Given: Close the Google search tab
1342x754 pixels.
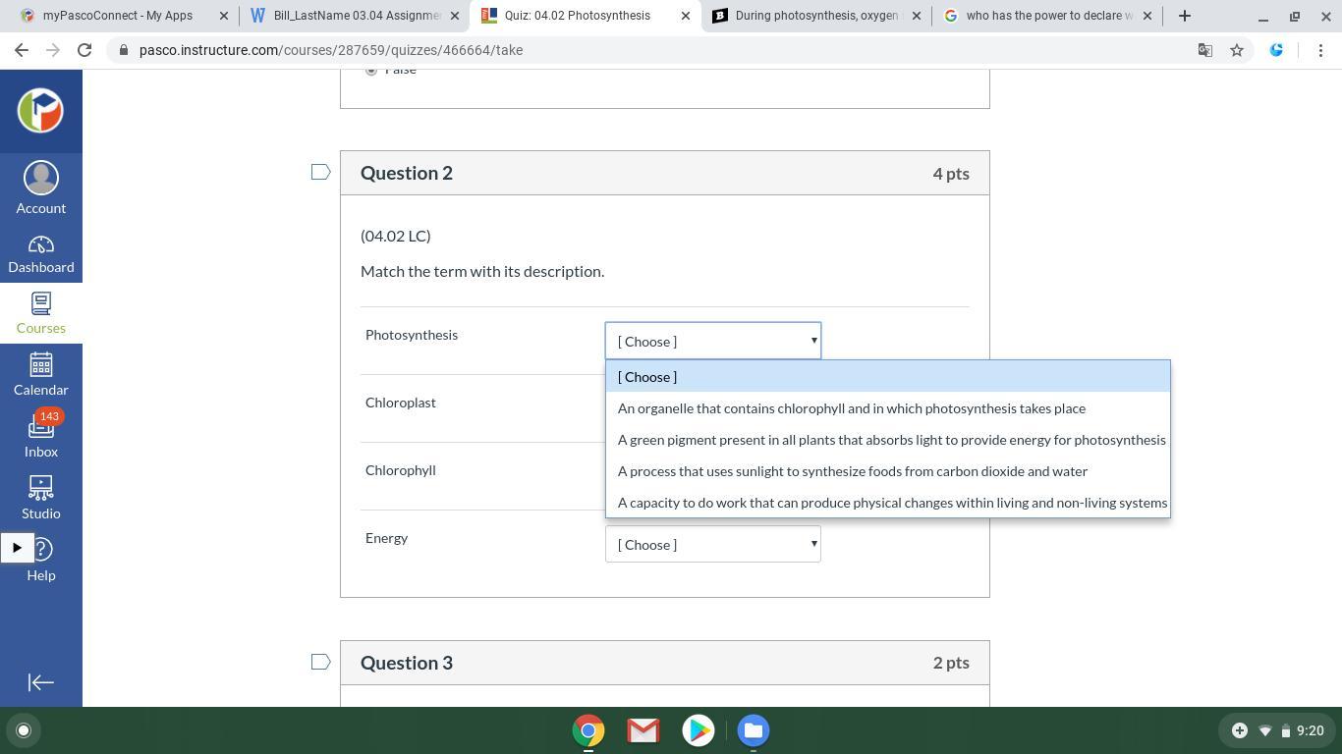Looking at the screenshot, I should point(1147,16).
